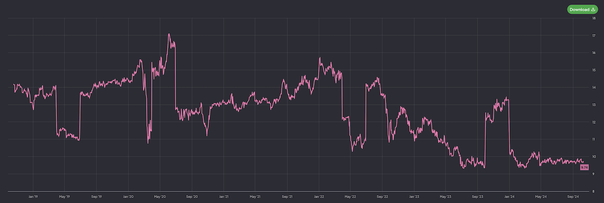Click the 18 value on the y-axis

pyautogui.click(x=595, y=18)
